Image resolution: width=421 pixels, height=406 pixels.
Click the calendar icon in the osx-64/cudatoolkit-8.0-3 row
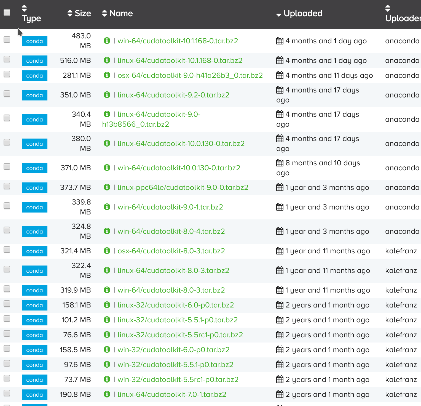(279, 251)
